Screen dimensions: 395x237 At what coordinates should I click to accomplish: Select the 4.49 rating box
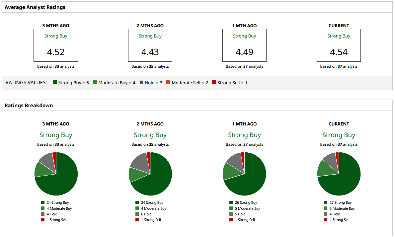pos(244,45)
